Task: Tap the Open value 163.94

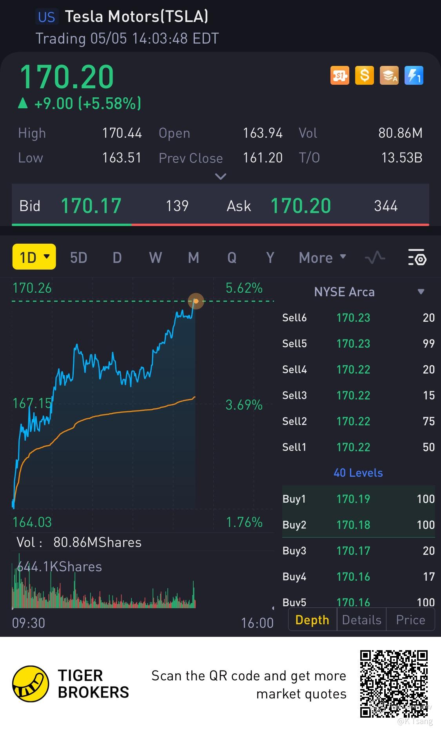Action: pyautogui.click(x=263, y=133)
